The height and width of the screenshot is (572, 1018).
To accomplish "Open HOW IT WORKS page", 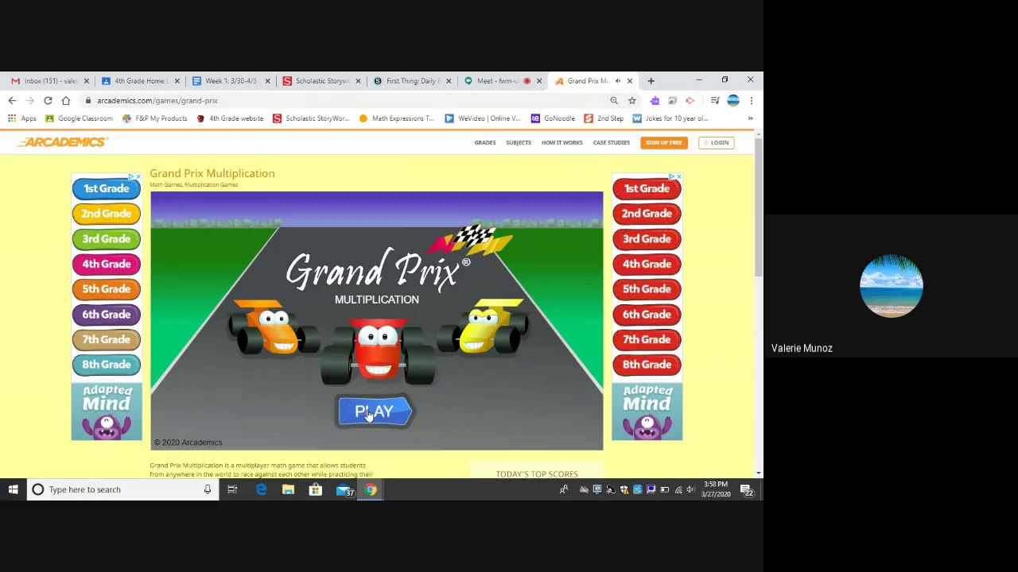I will (x=562, y=143).
